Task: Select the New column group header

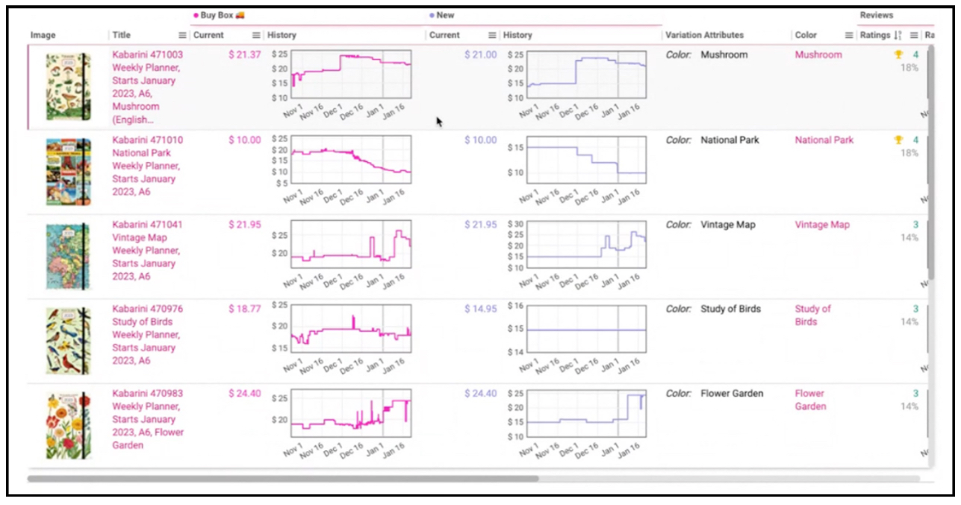Action: 442,15
